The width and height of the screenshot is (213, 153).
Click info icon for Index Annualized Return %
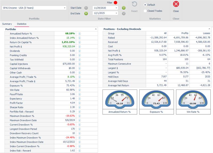point(80,38)
